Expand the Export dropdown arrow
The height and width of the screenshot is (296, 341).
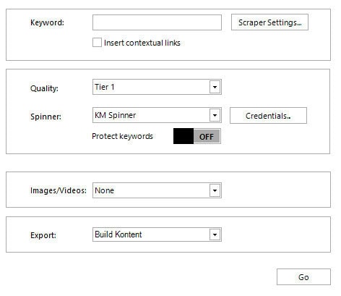click(x=215, y=234)
